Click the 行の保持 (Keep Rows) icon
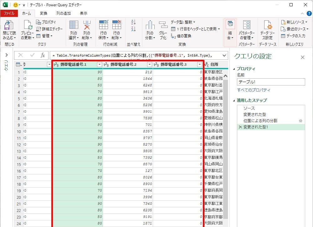The height and width of the screenshot is (227, 313). pos(103,25)
